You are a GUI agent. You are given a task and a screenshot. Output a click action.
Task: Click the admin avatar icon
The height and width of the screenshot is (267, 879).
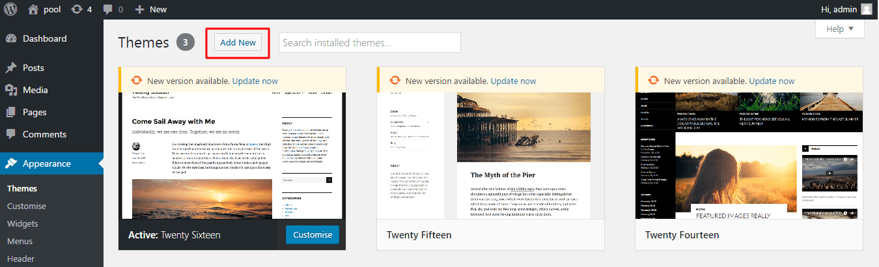[867, 9]
